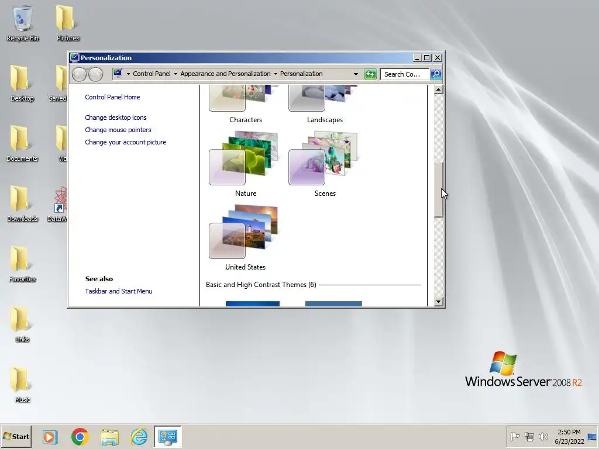
Task: Open Taskbar and Start Menu link
Action: point(118,291)
